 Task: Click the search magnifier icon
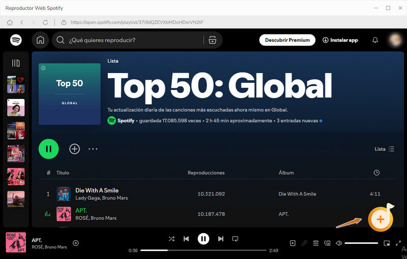click(61, 40)
